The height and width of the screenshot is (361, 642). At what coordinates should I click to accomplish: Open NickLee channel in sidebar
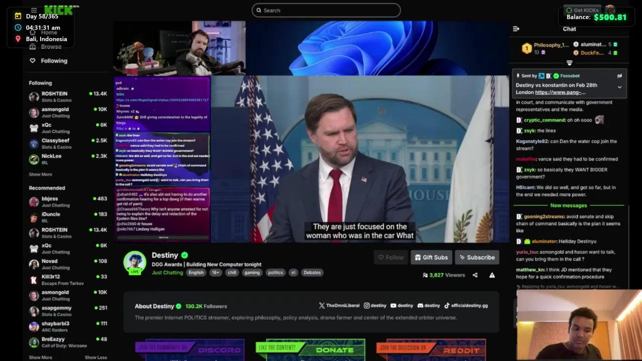68,159
